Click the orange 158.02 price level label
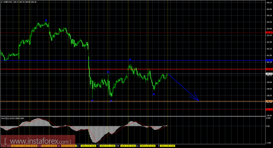Image resolution: width=273 pixels, height=148 pixels. (269, 101)
